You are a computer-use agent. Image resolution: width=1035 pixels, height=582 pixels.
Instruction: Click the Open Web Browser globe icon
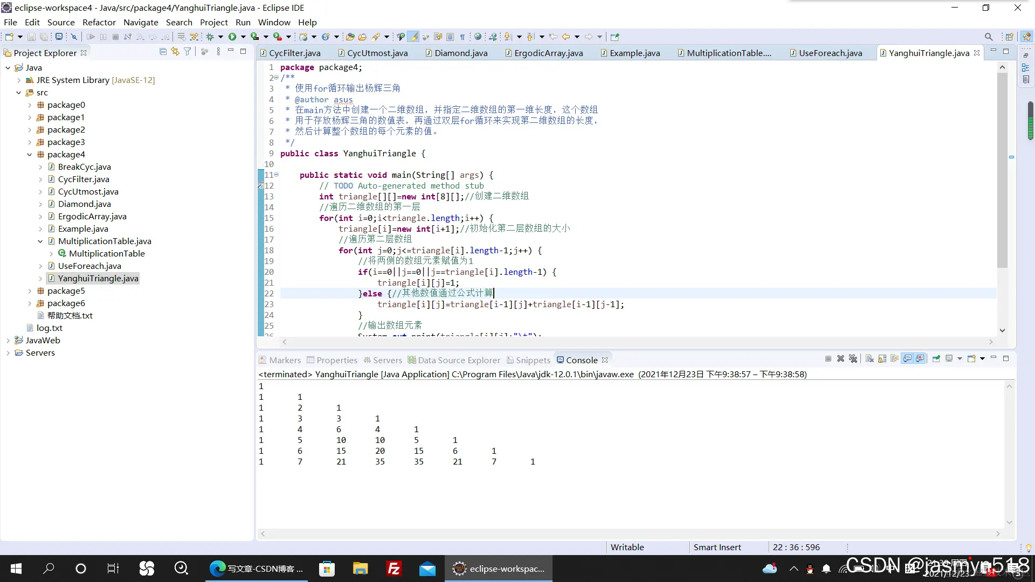tap(478, 37)
